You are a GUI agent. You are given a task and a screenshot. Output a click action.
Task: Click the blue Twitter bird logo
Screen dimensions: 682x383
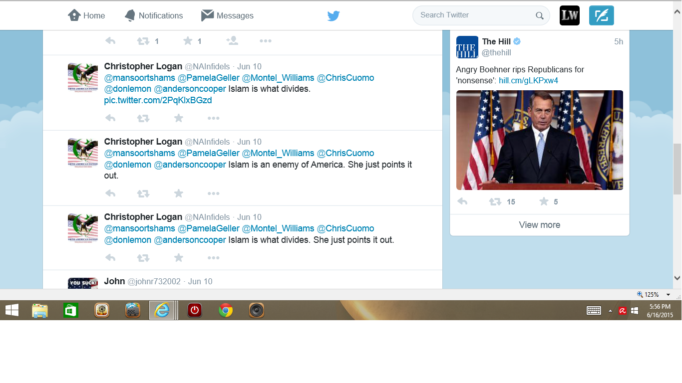[334, 16]
